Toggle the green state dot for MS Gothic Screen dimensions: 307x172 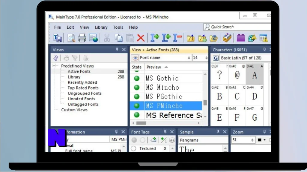pyautogui.click(x=137, y=78)
